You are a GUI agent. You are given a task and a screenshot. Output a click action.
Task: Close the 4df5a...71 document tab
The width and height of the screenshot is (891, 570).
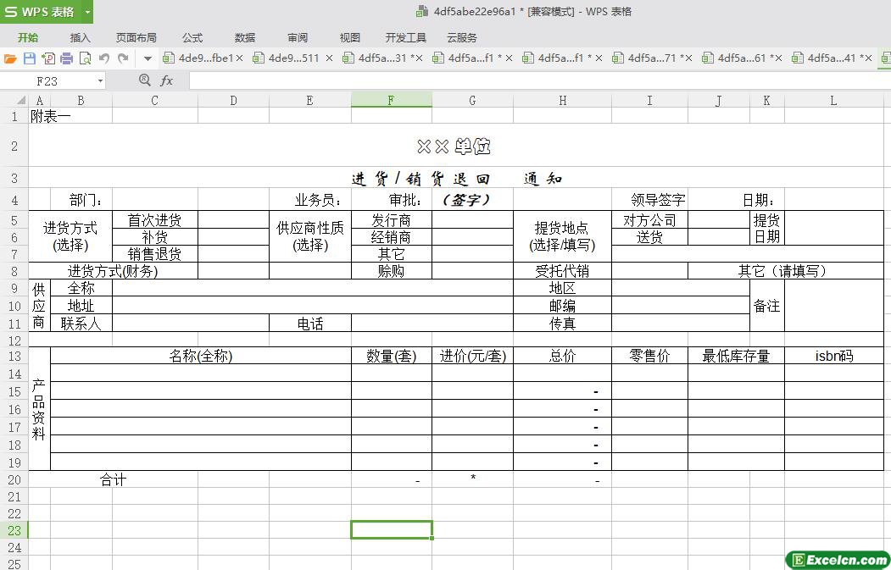(x=688, y=58)
